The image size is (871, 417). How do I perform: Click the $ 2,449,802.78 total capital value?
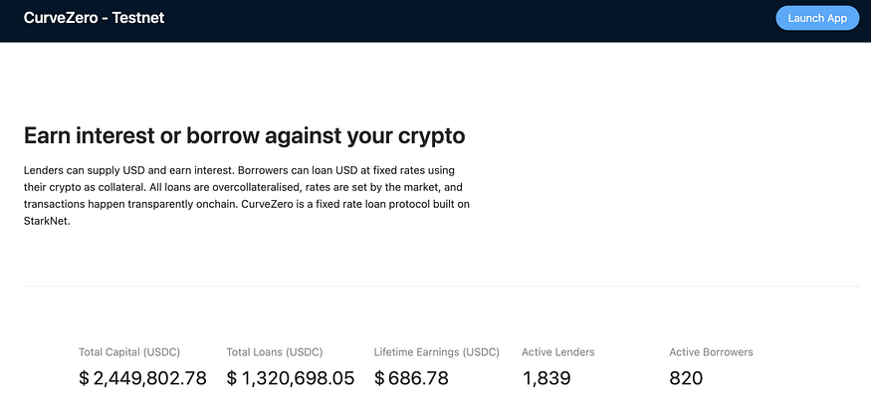[x=142, y=378]
